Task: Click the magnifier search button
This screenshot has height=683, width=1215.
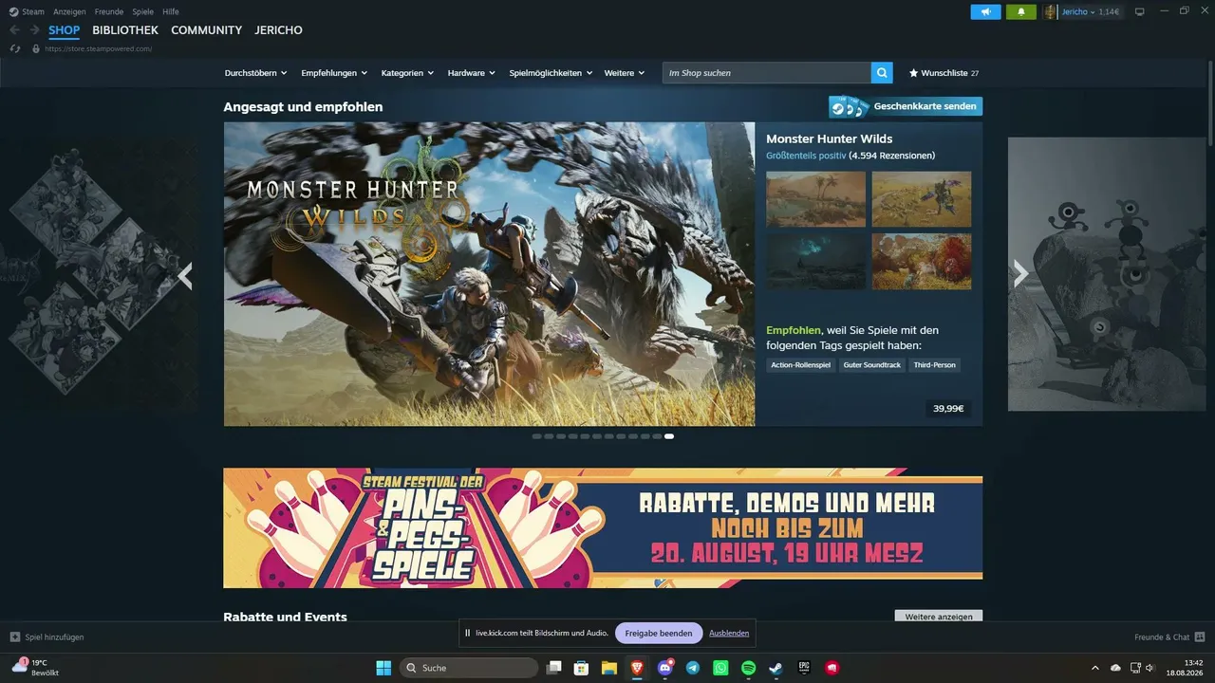Action: (883, 73)
